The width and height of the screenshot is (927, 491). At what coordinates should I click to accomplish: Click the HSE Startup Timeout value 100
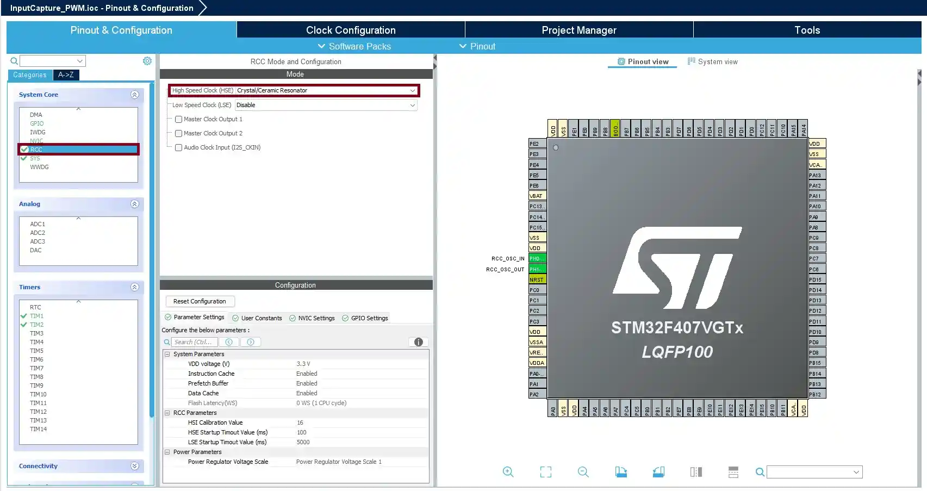pyautogui.click(x=301, y=432)
